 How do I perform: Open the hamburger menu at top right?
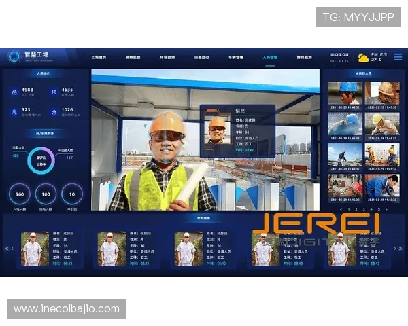click(398, 57)
